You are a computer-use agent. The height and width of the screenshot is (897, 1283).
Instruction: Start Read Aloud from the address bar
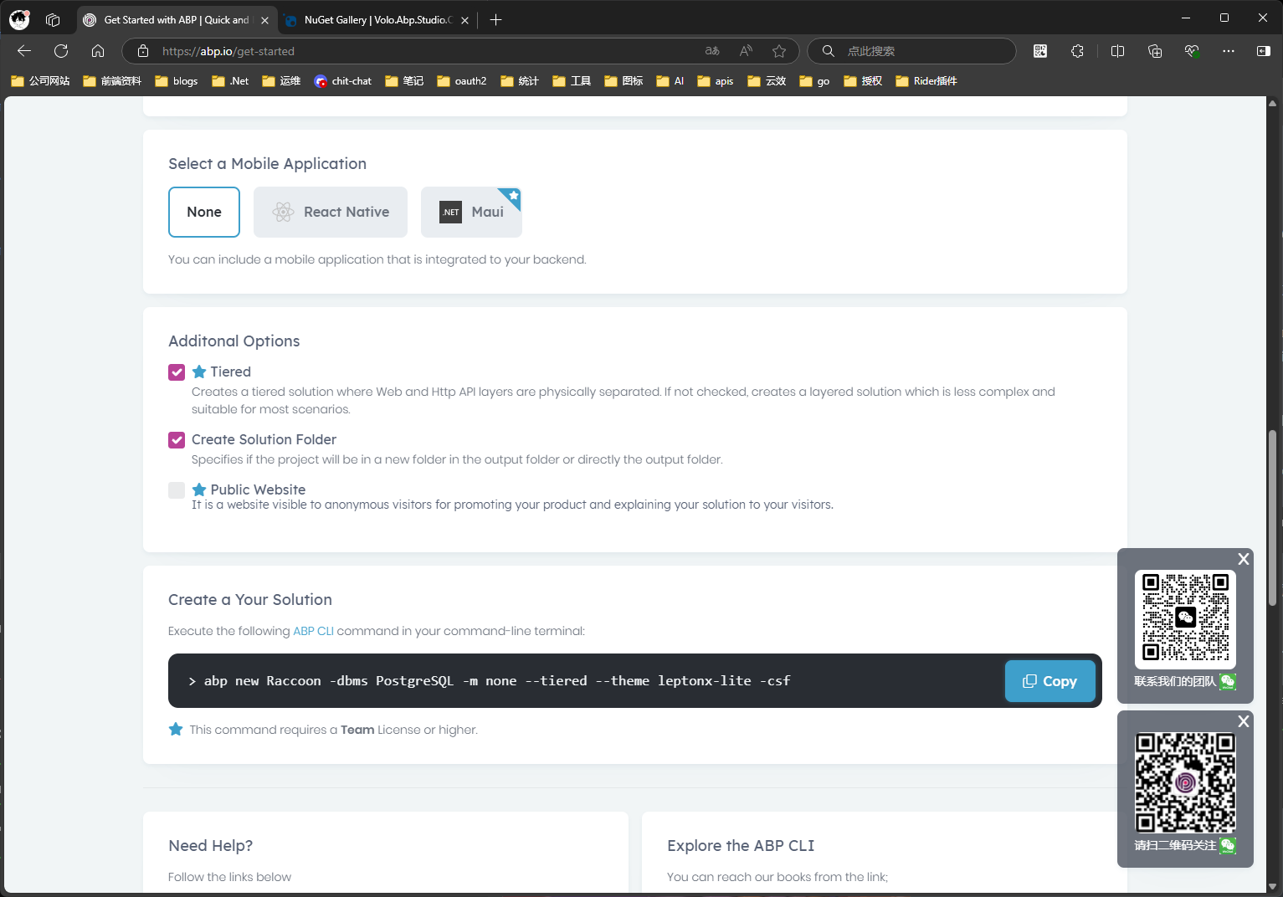click(746, 51)
